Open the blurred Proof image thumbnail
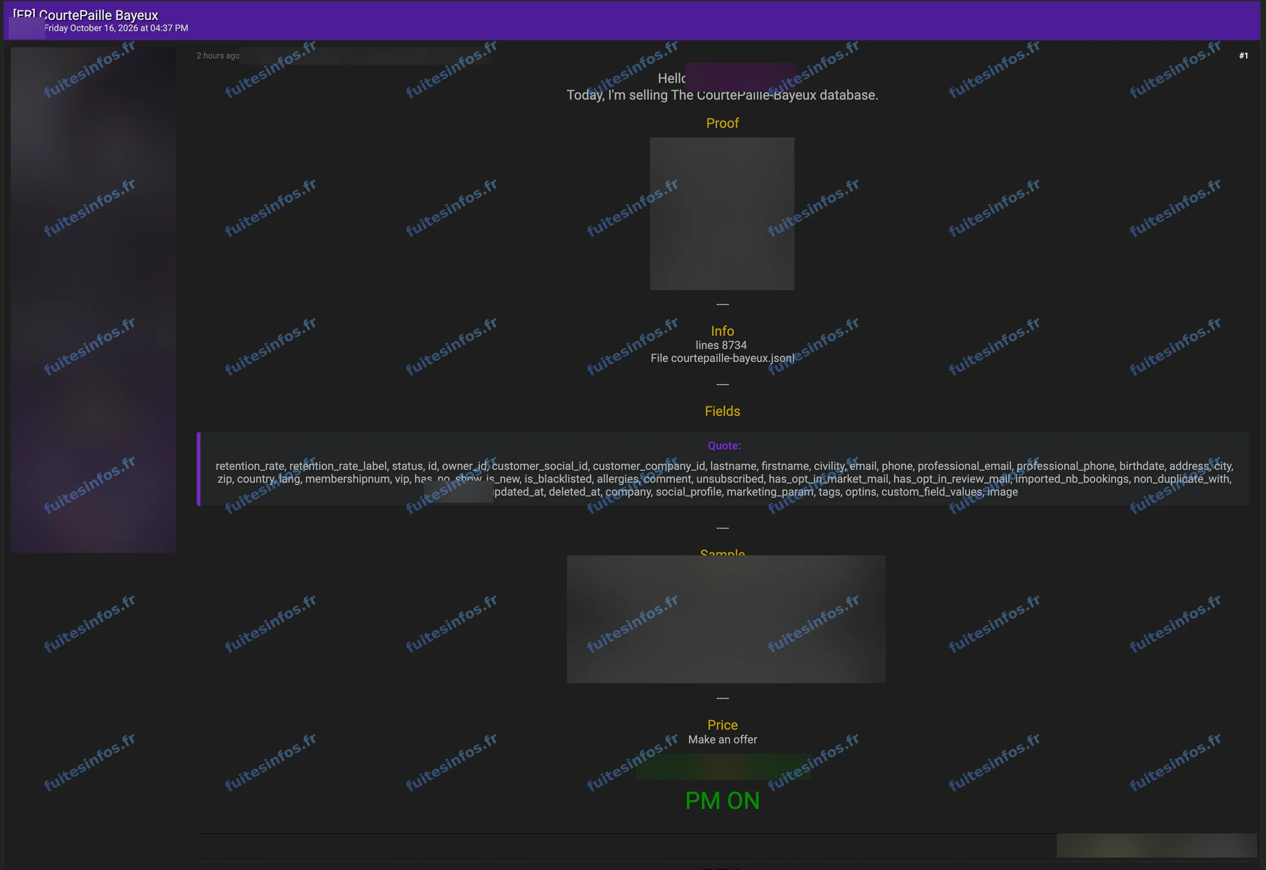The image size is (1266, 870). pyautogui.click(x=722, y=214)
